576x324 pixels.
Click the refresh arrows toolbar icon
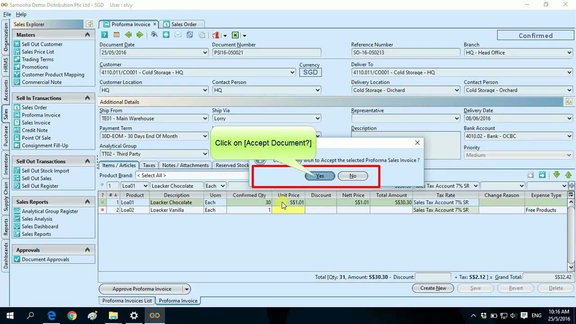(189, 35)
